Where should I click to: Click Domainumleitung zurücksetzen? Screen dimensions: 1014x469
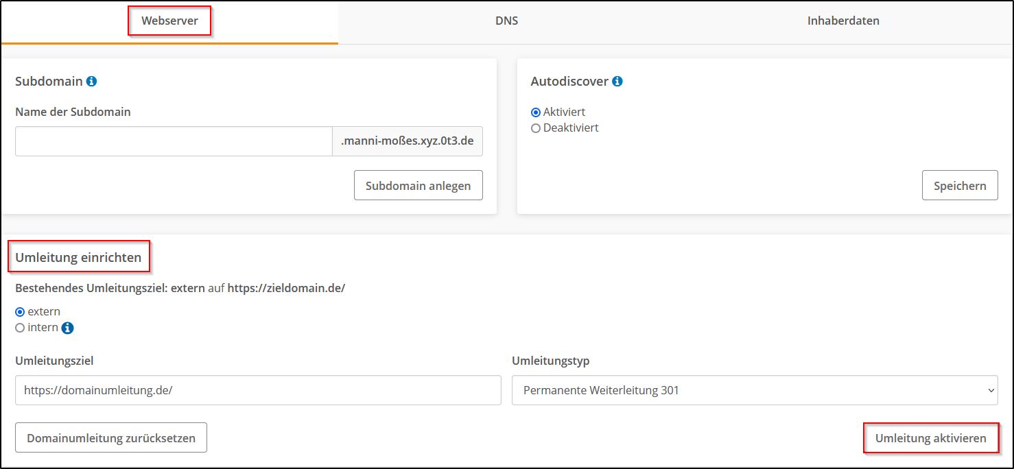pos(110,437)
